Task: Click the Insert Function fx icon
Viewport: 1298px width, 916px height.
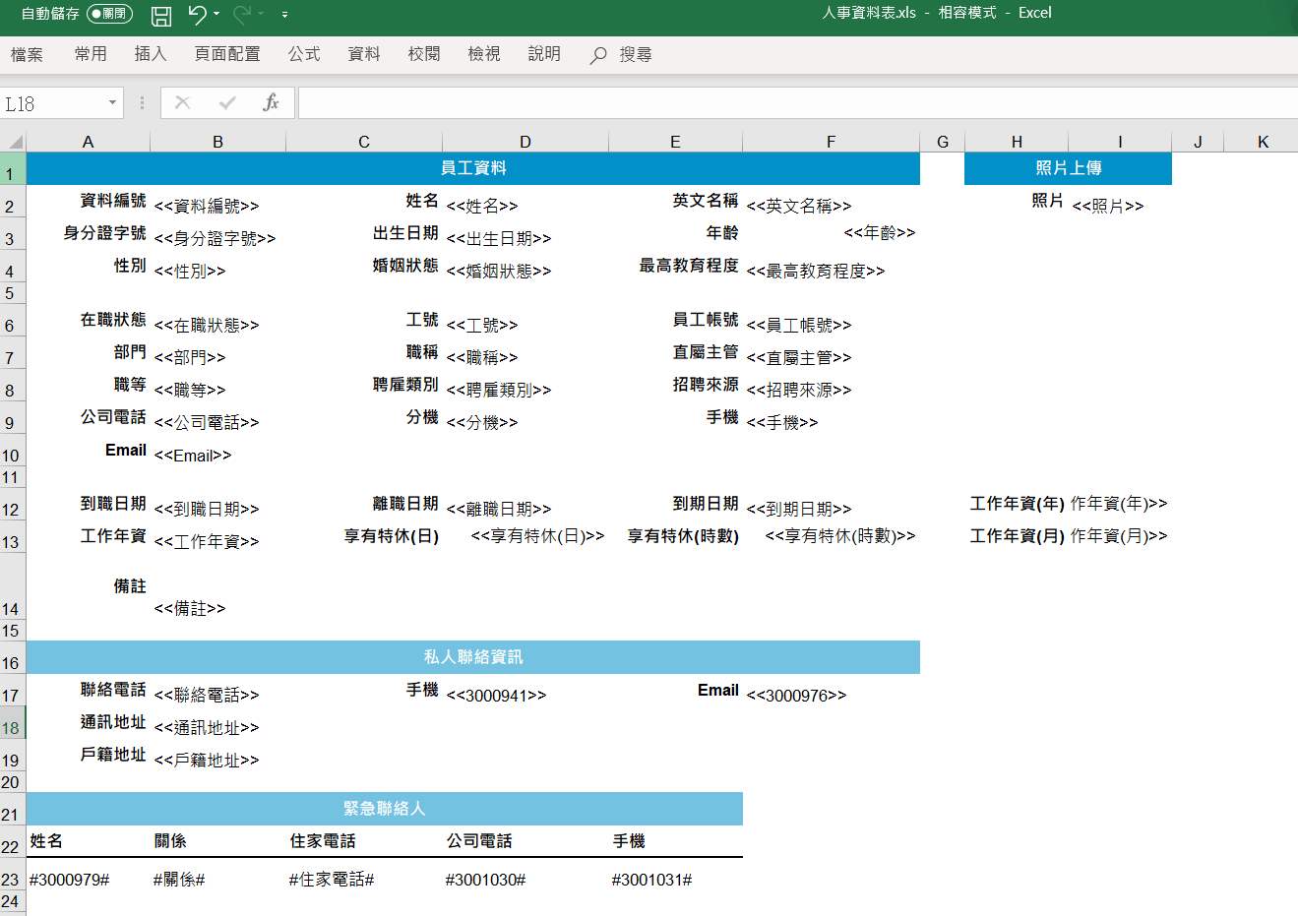Action: coord(271,102)
